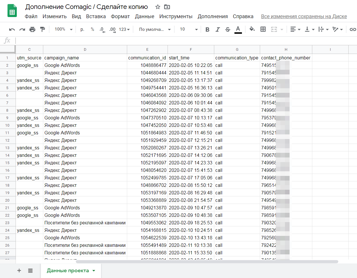Open the Данные menu
Image resolution: width=357 pixels, height=278 pixels.
pyautogui.click(x=144, y=16)
